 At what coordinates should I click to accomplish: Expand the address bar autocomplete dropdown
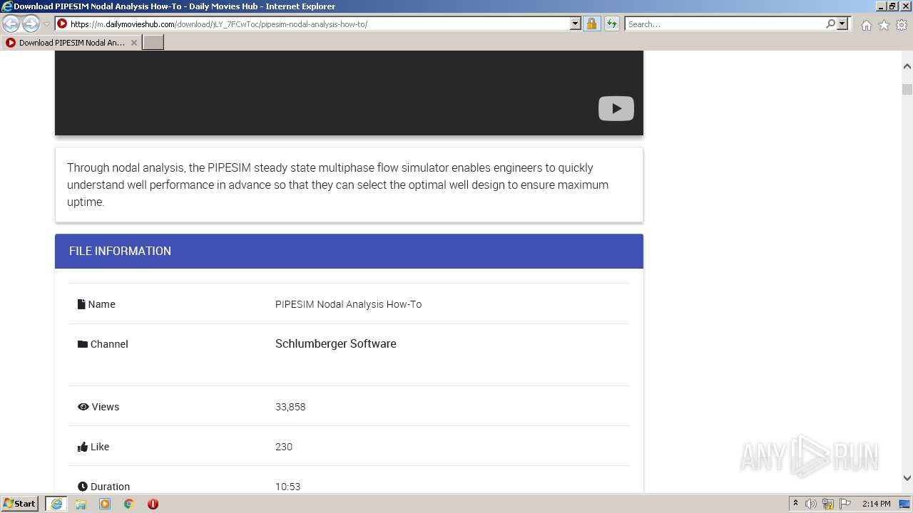click(x=576, y=24)
